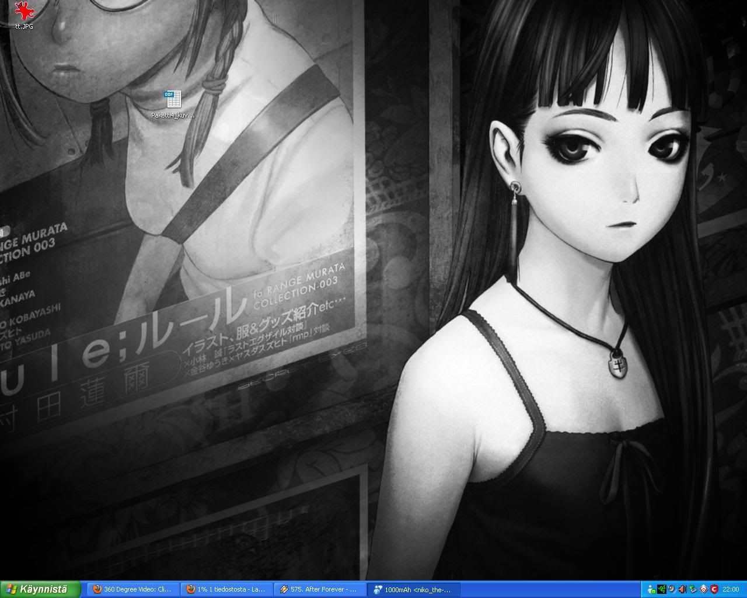Screen dimensions: 747x598
Task: Click the orange diamond tray icon
Action: tap(703, 589)
